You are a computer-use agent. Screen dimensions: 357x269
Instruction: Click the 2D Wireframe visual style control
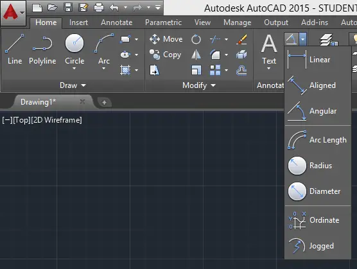pyautogui.click(x=57, y=120)
